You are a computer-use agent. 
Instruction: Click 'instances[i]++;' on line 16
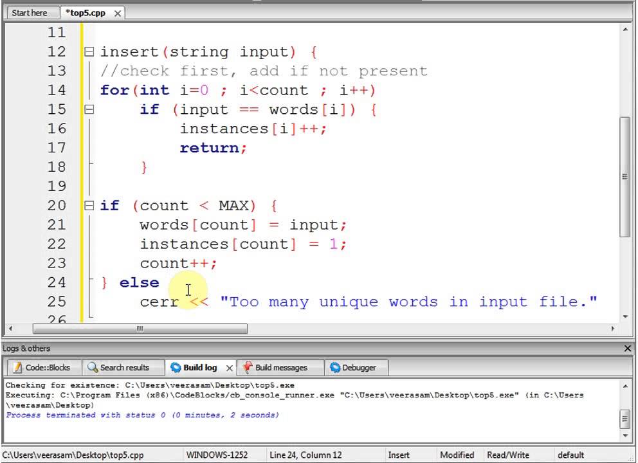(x=253, y=129)
